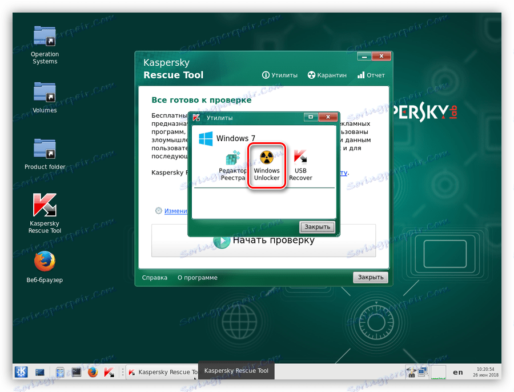
Task: Open Редактор Реестра in the Утилиты window
Action: tap(234, 163)
